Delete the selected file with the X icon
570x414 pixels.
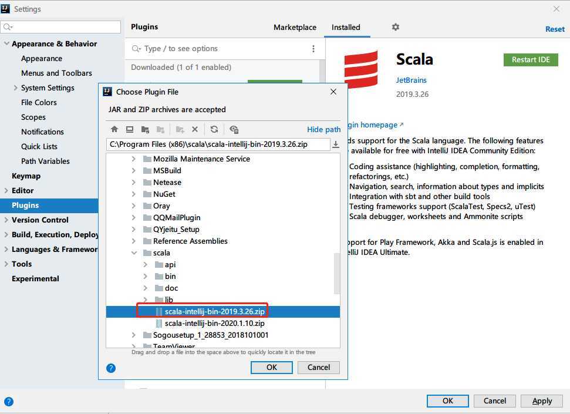click(x=195, y=129)
